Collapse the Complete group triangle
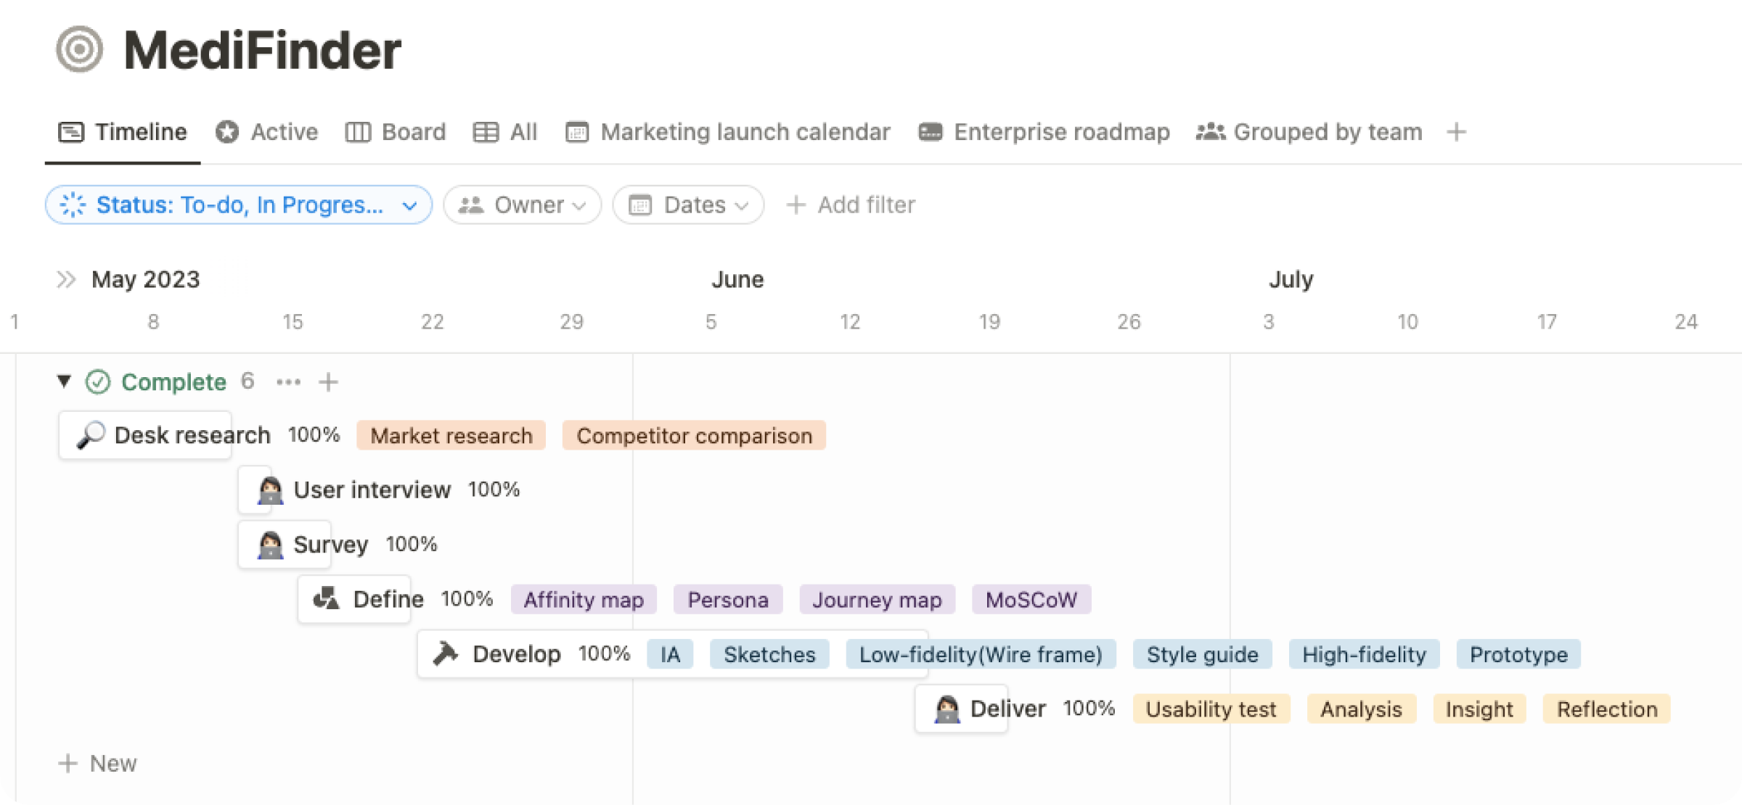 [x=64, y=381]
